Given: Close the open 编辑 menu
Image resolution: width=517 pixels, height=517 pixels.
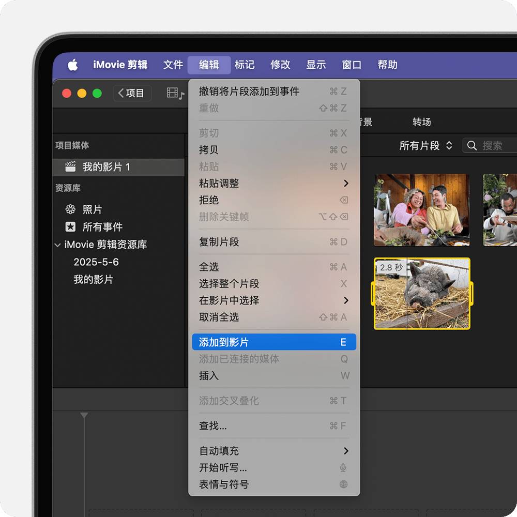Looking at the screenshot, I should (209, 65).
